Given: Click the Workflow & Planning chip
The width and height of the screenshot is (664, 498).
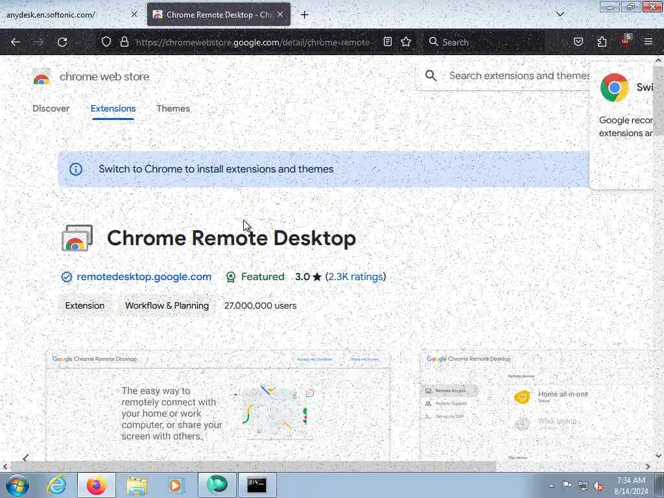Looking at the screenshot, I should (167, 306).
